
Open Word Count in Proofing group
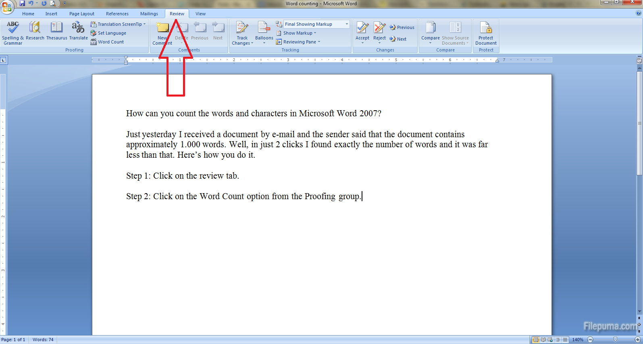coord(107,42)
